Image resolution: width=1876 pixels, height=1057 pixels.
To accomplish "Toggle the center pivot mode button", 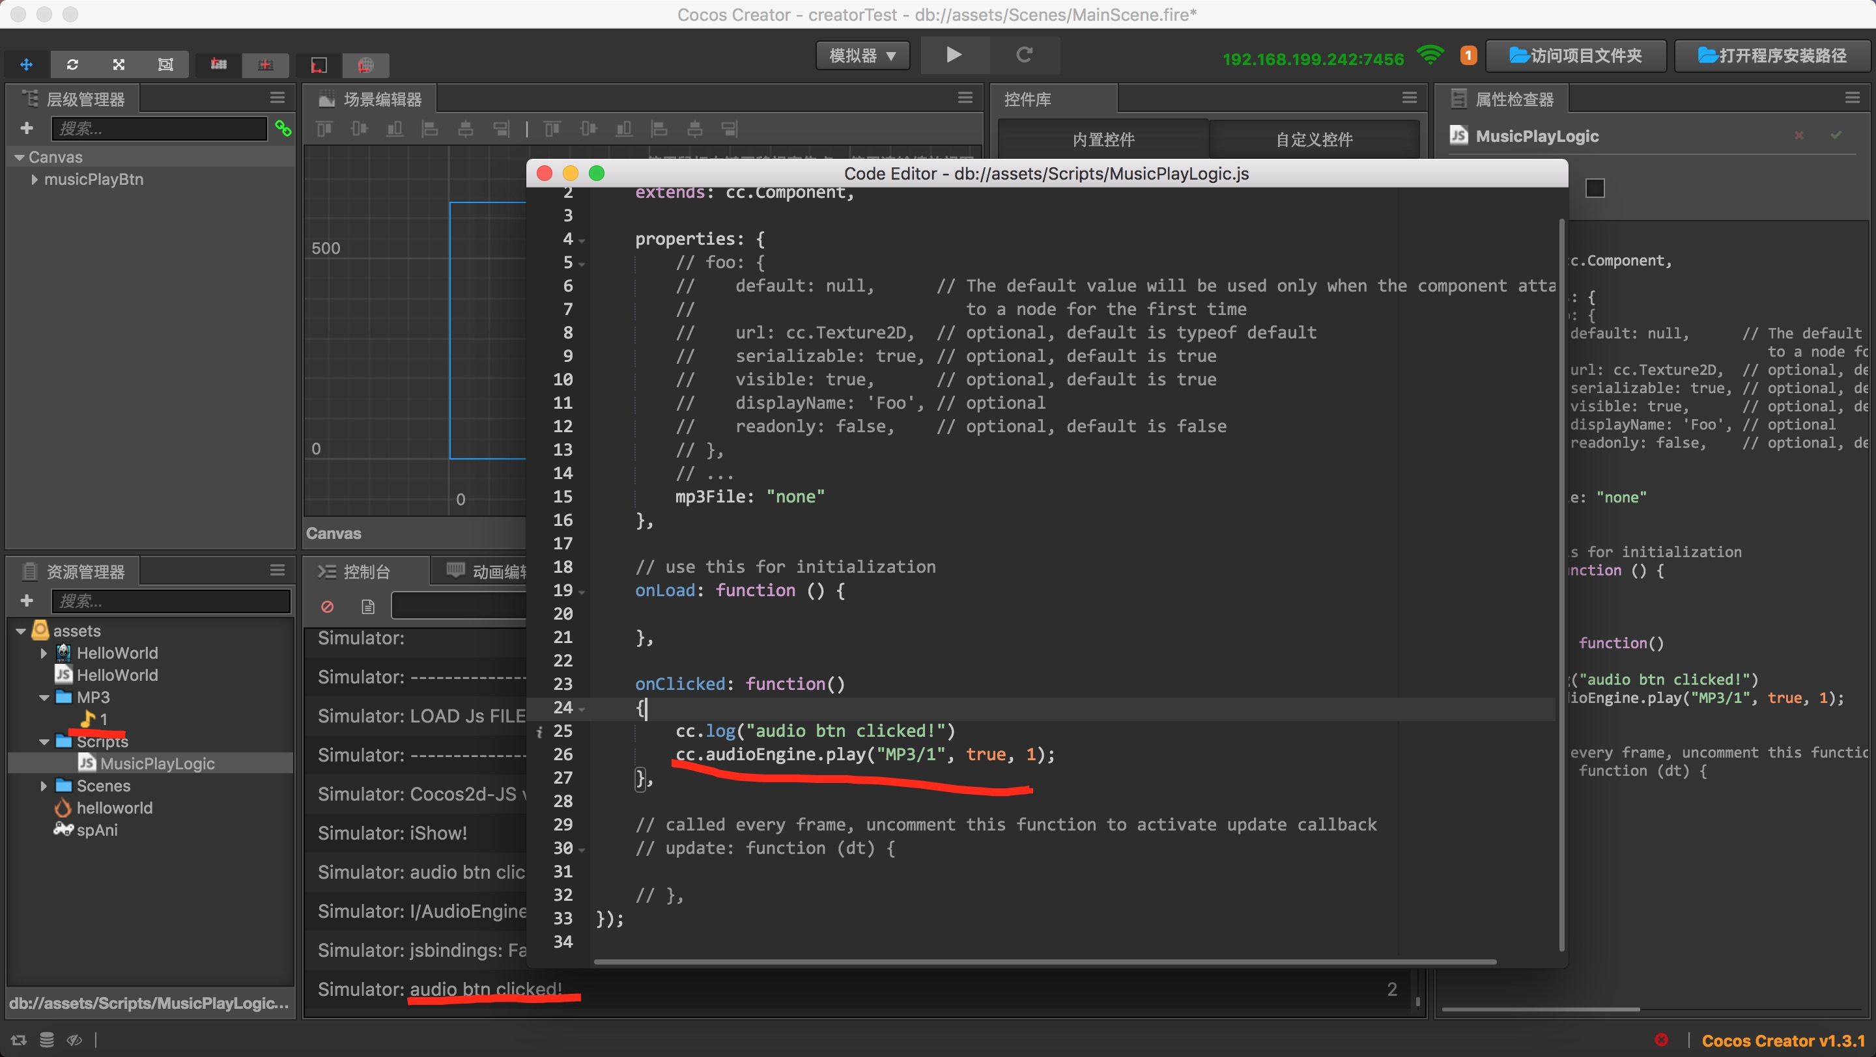I will click(265, 64).
